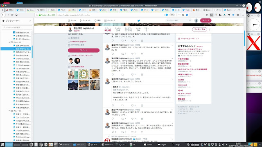Click the Follow button on profile
This screenshot has width=262, height=147.
coord(199,29)
